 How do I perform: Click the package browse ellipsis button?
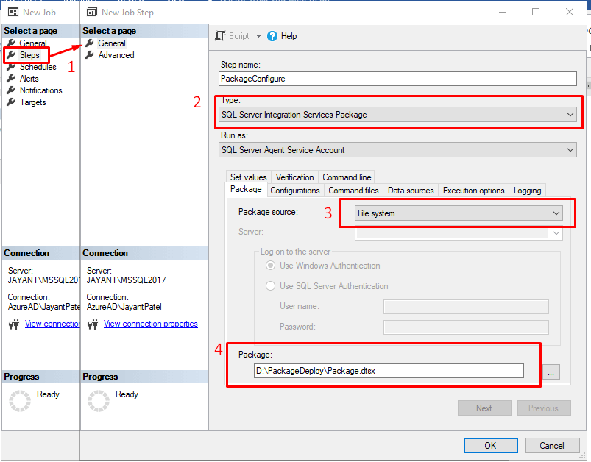pos(551,372)
